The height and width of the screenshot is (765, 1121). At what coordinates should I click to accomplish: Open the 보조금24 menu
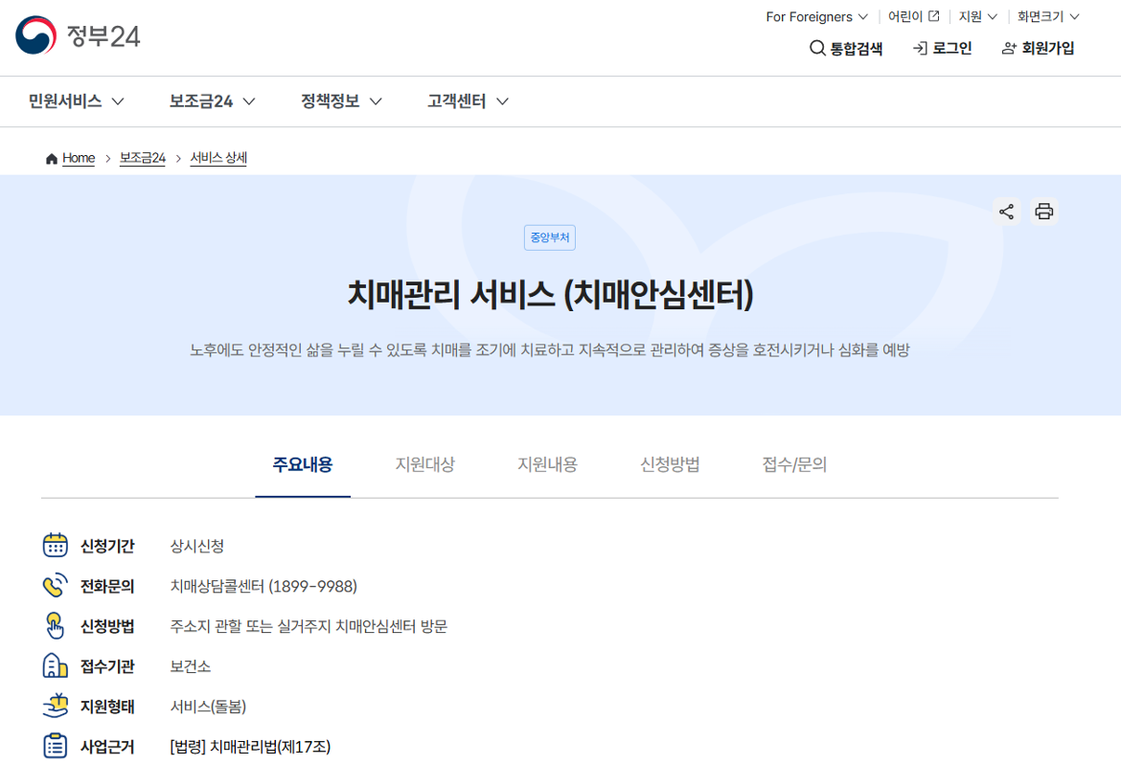212,101
